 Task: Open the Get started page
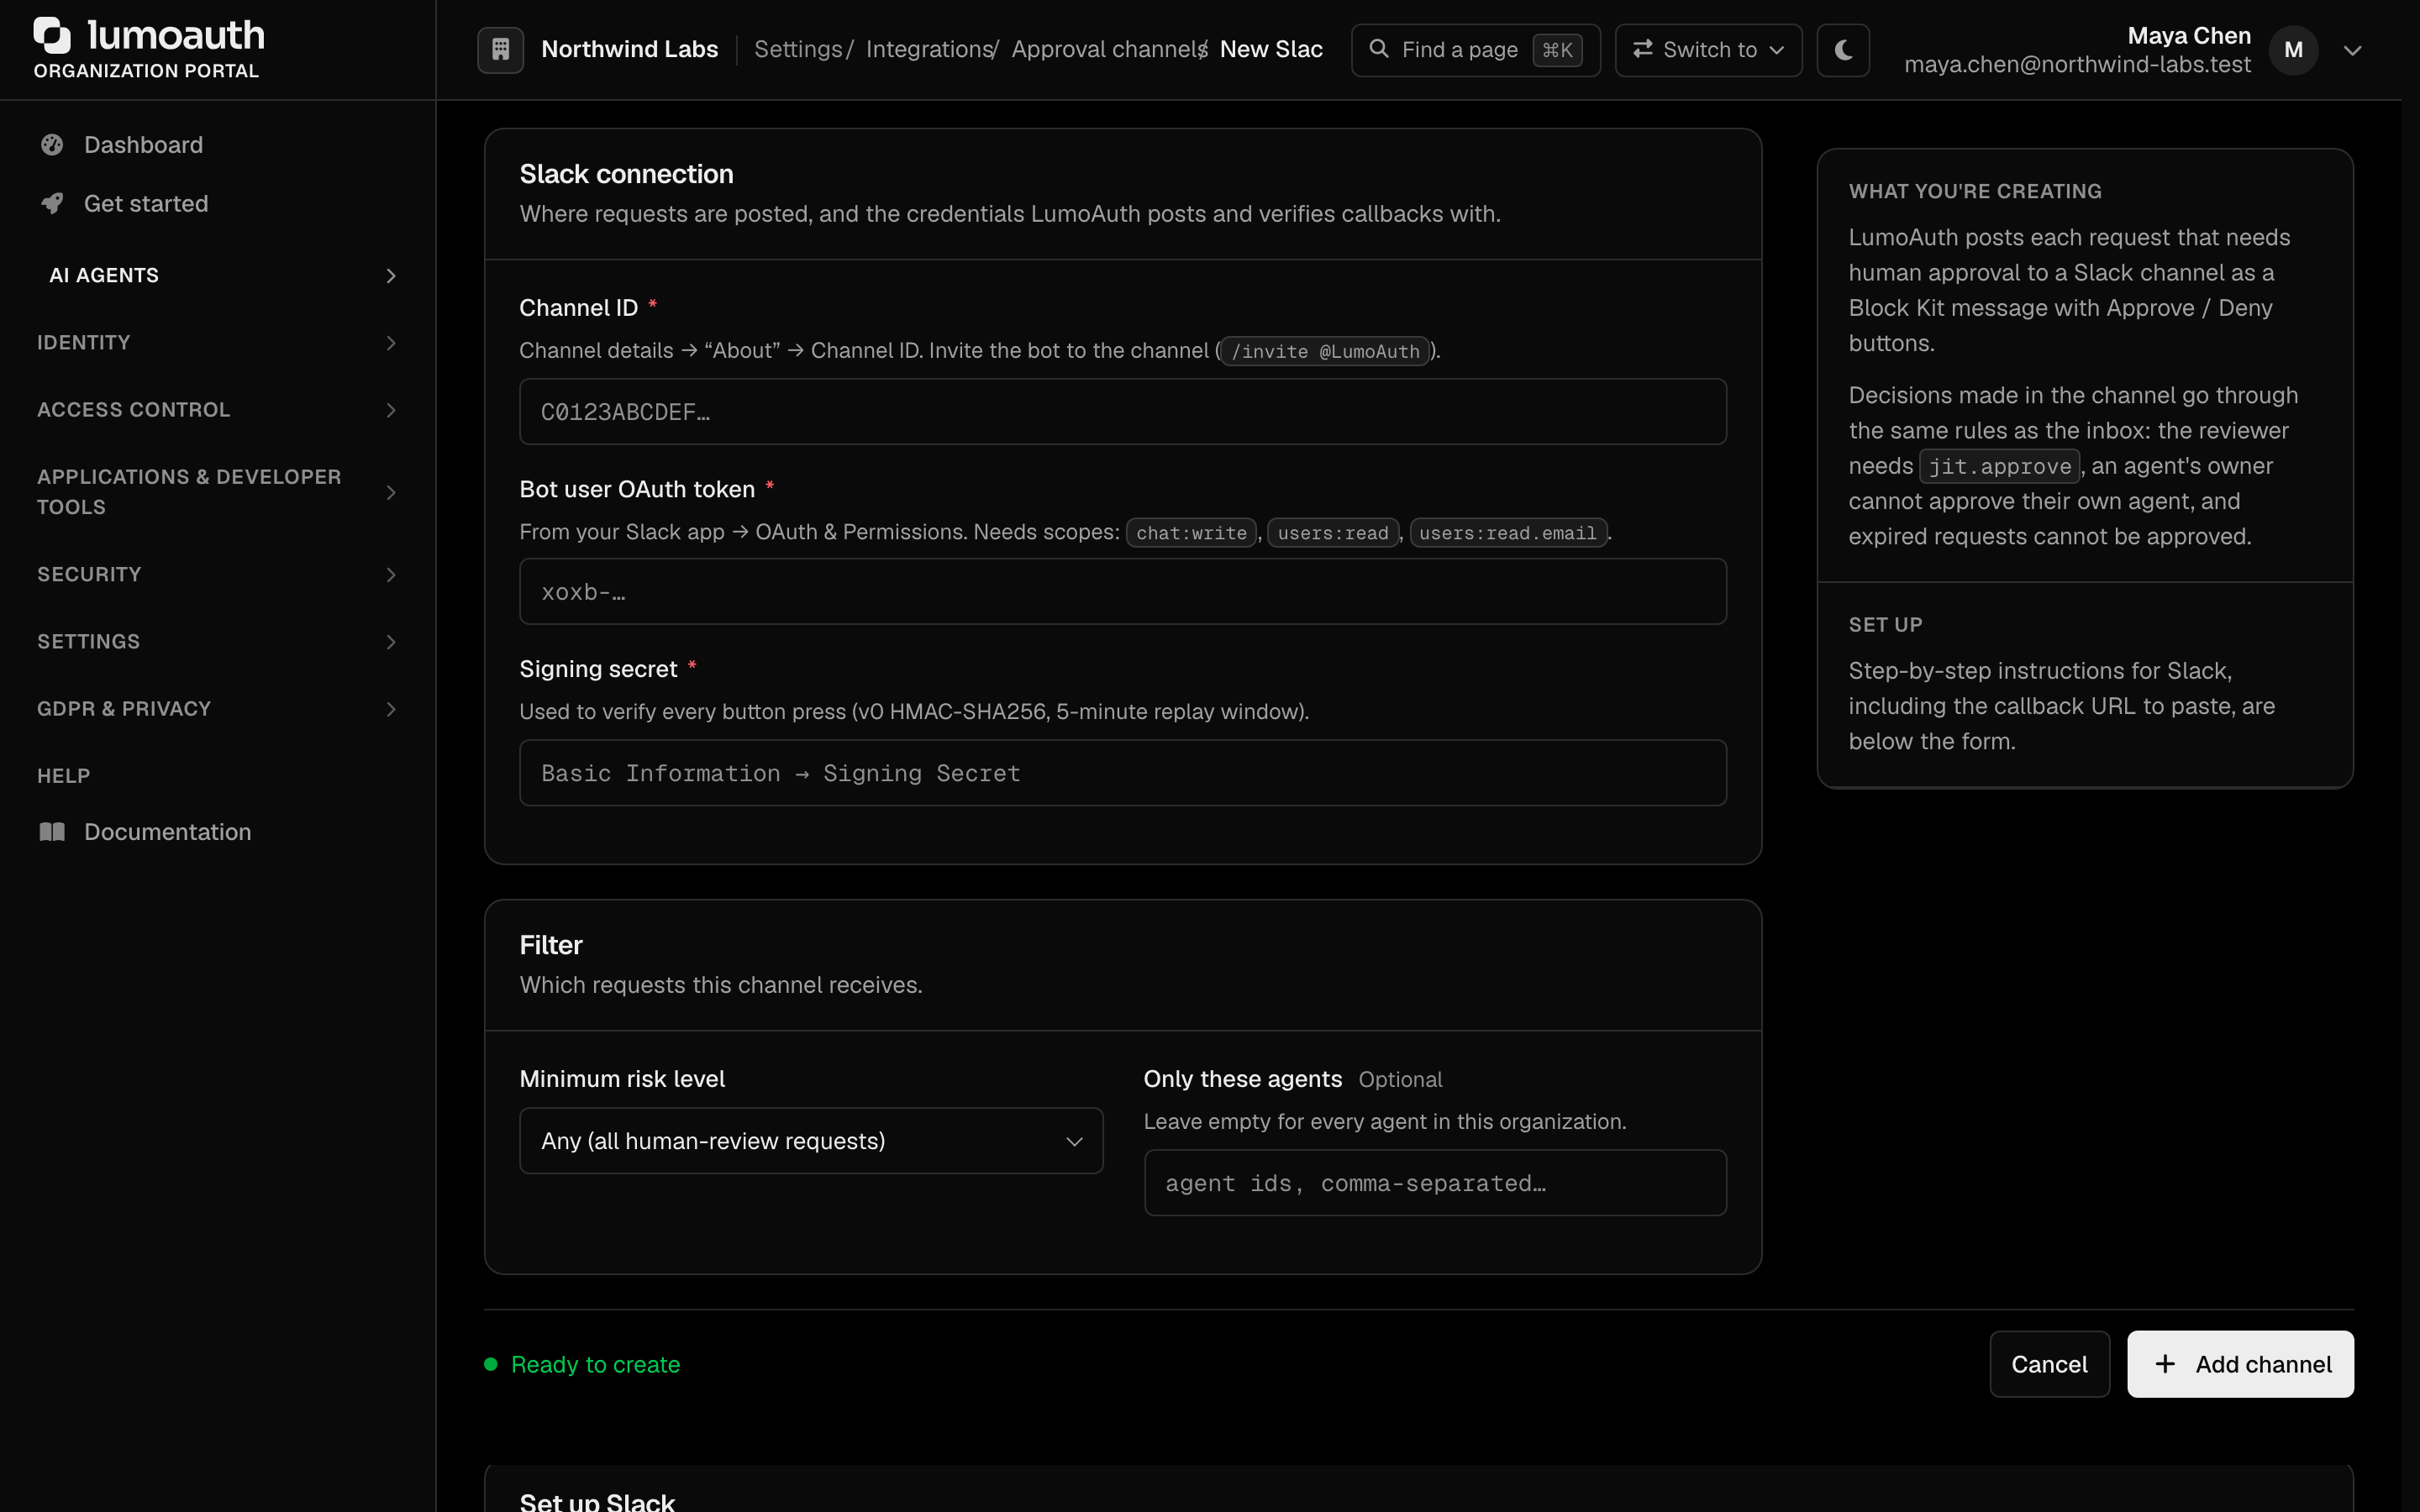(146, 204)
